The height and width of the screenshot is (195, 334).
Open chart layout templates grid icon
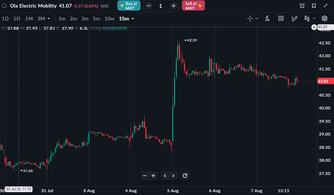(281, 19)
